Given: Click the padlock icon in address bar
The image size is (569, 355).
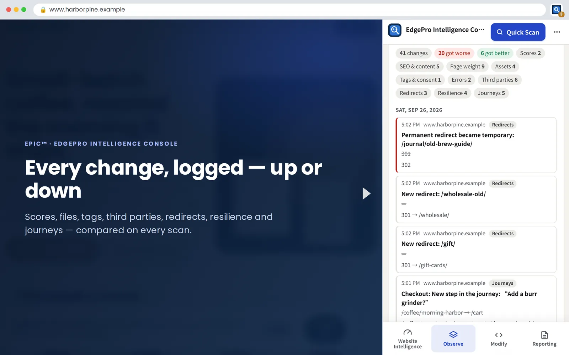Looking at the screenshot, I should tap(43, 10).
